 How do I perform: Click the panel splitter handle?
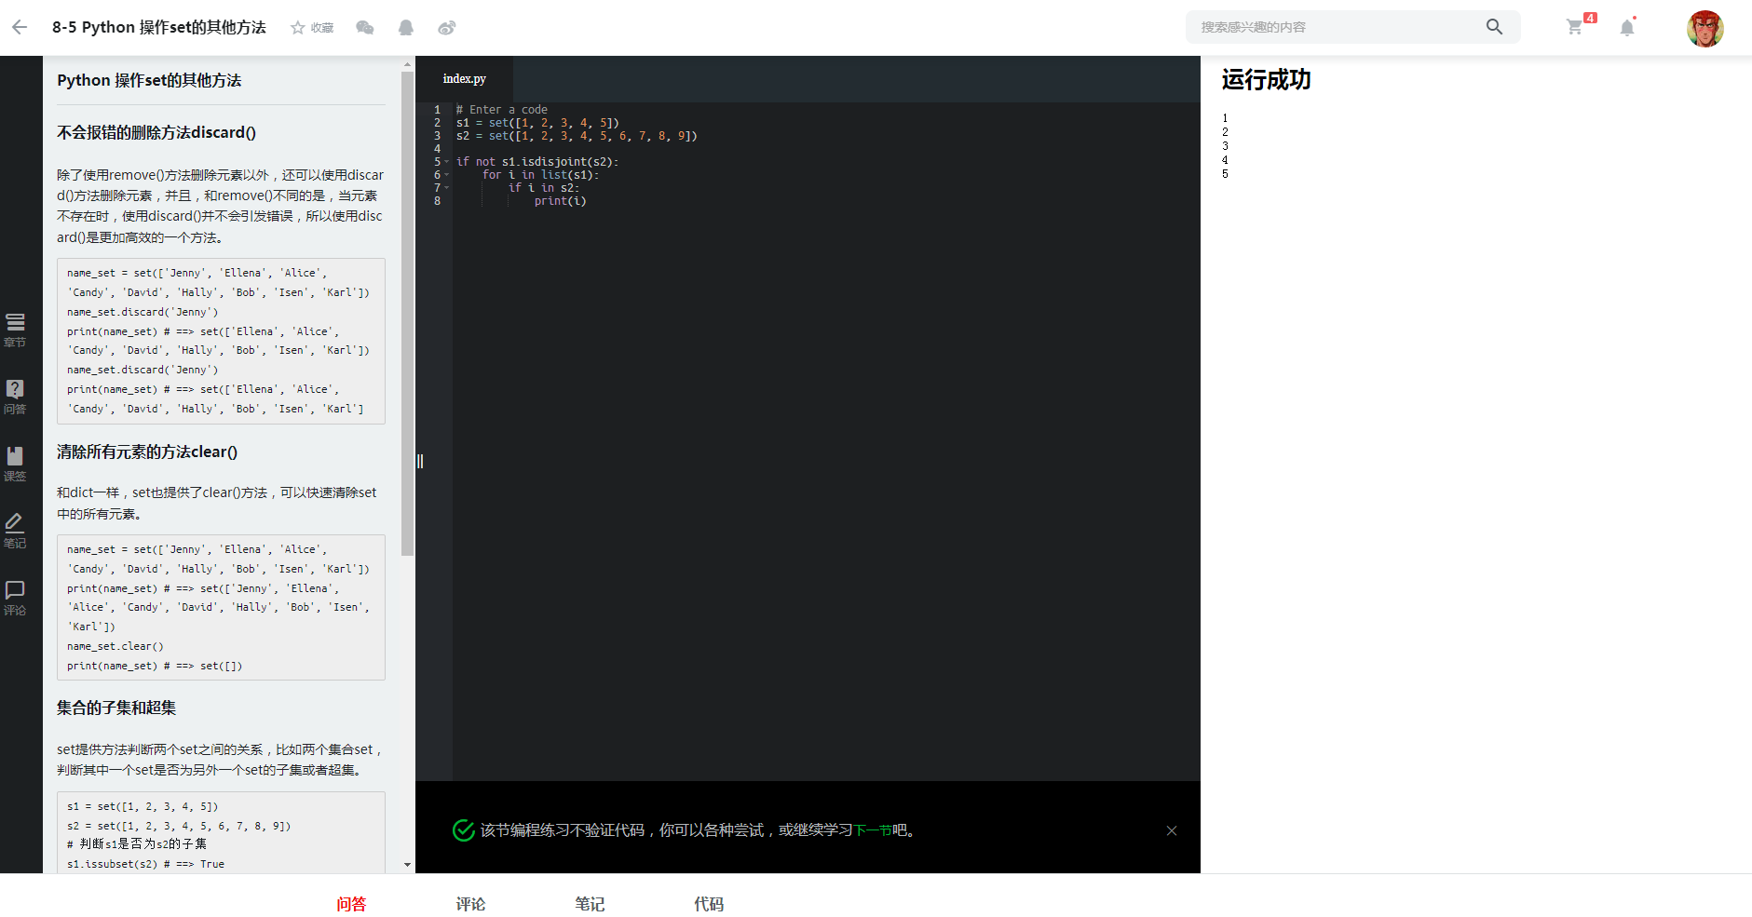click(x=420, y=462)
